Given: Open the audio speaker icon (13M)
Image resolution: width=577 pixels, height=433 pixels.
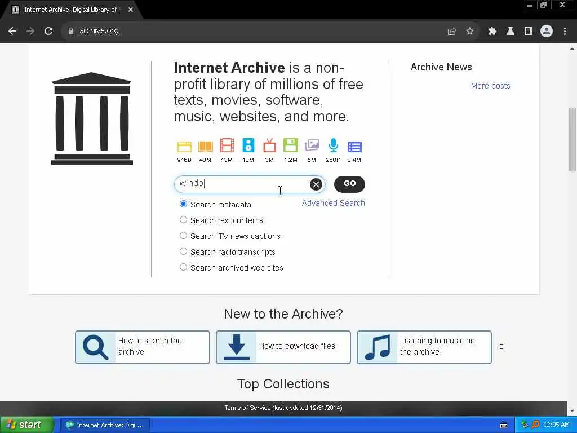Looking at the screenshot, I should pyautogui.click(x=248, y=145).
